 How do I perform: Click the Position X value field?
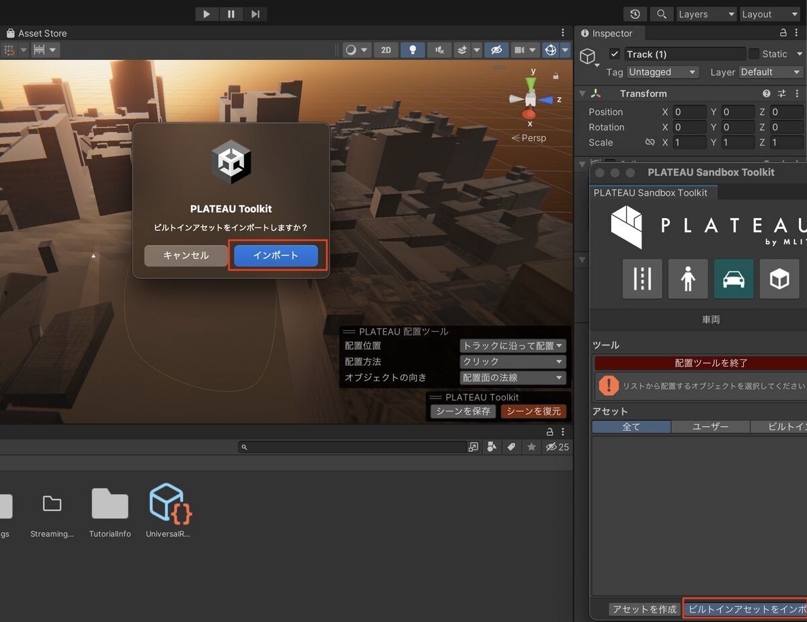pyautogui.click(x=689, y=112)
